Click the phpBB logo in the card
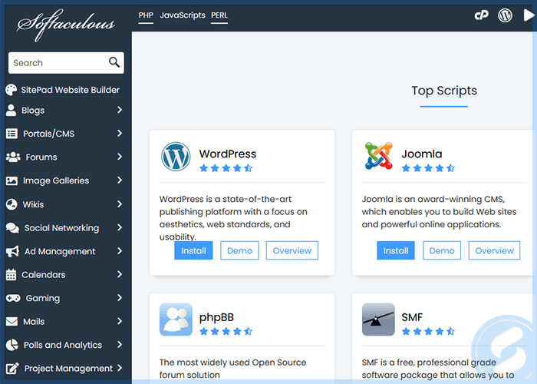Screen dimensions: 537x384 pos(176,319)
